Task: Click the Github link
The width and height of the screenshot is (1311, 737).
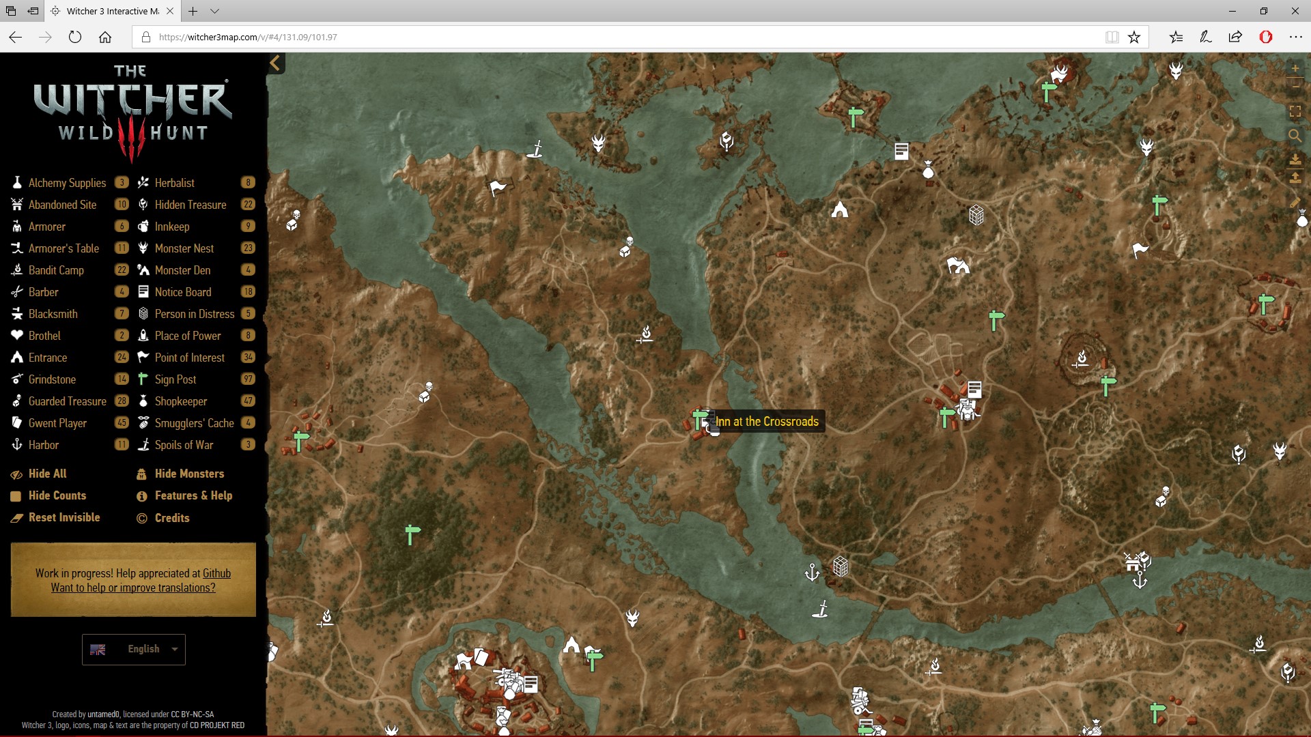Action: click(x=216, y=573)
